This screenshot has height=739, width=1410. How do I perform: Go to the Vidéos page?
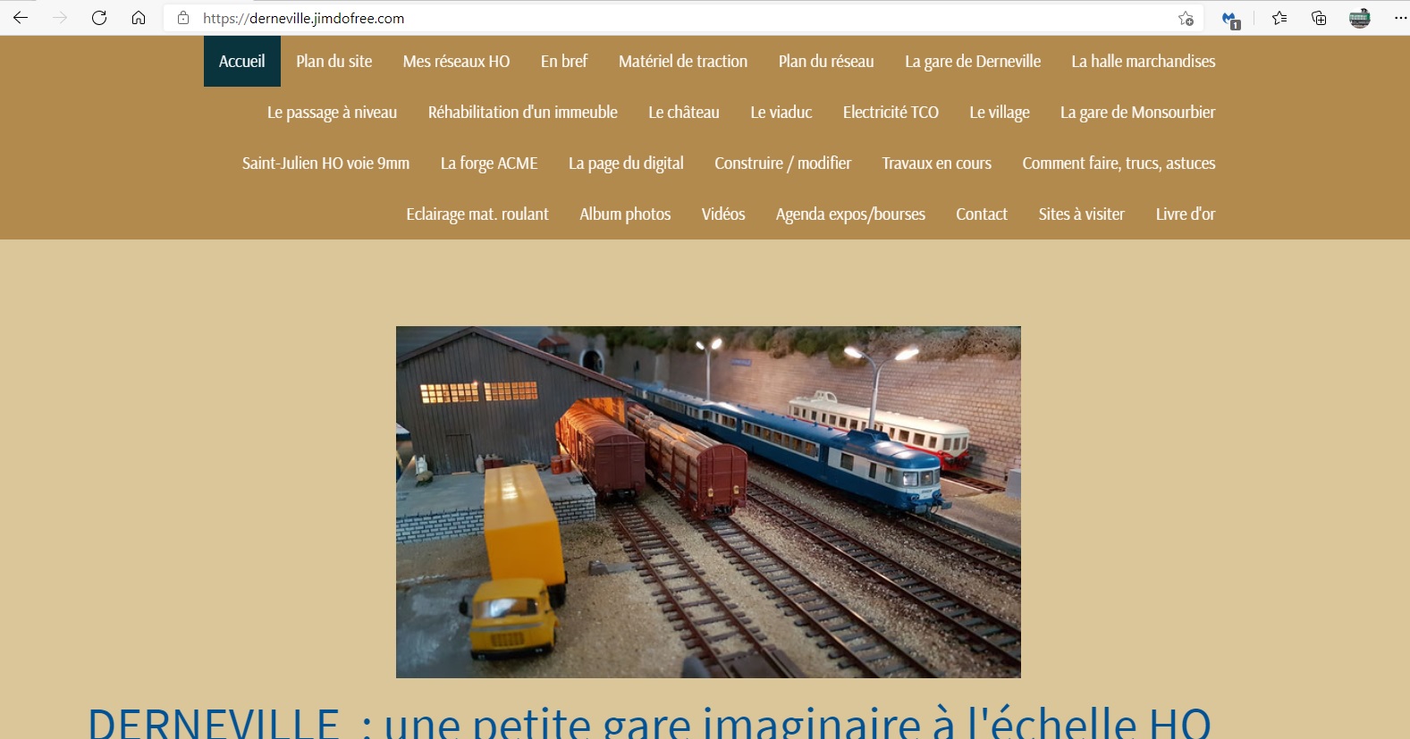click(723, 214)
